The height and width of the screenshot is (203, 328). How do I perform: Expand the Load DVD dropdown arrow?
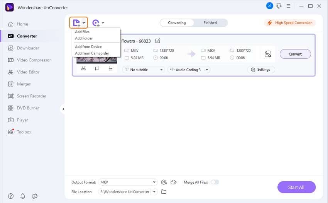(x=103, y=23)
